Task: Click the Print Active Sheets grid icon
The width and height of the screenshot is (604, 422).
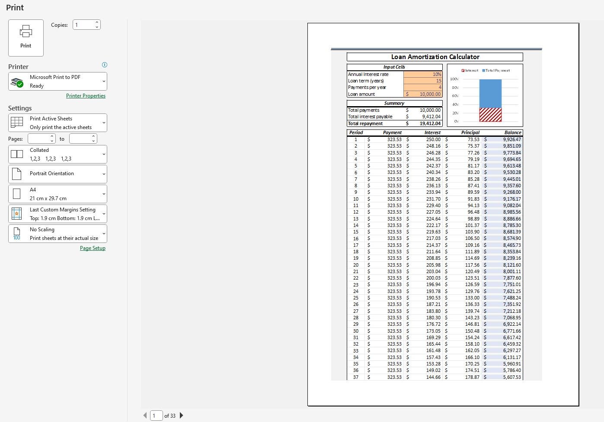Action: pyautogui.click(x=16, y=122)
